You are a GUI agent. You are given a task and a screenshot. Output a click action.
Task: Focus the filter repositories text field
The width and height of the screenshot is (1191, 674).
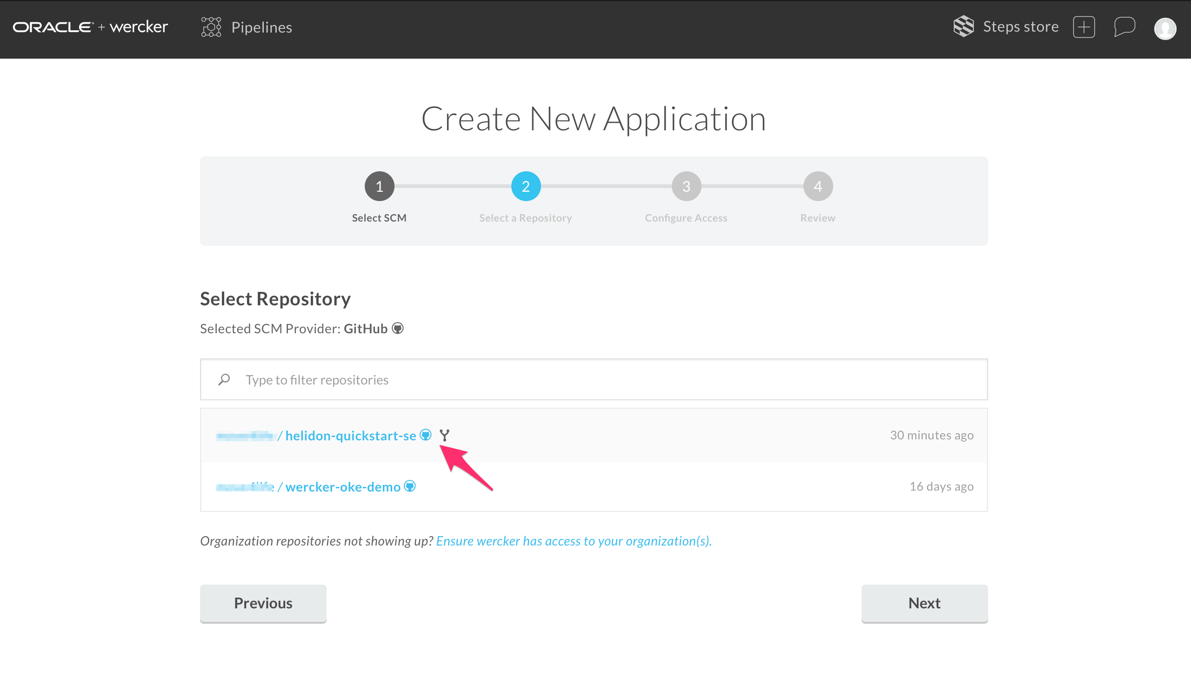(605, 380)
